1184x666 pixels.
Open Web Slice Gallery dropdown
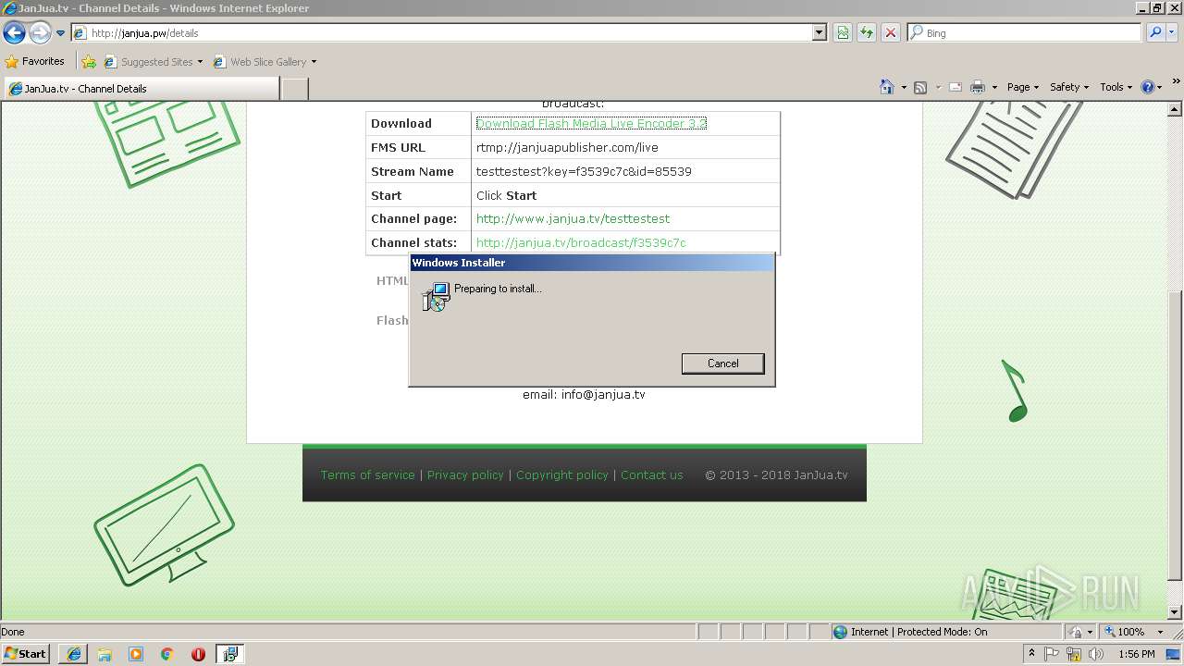coord(265,62)
